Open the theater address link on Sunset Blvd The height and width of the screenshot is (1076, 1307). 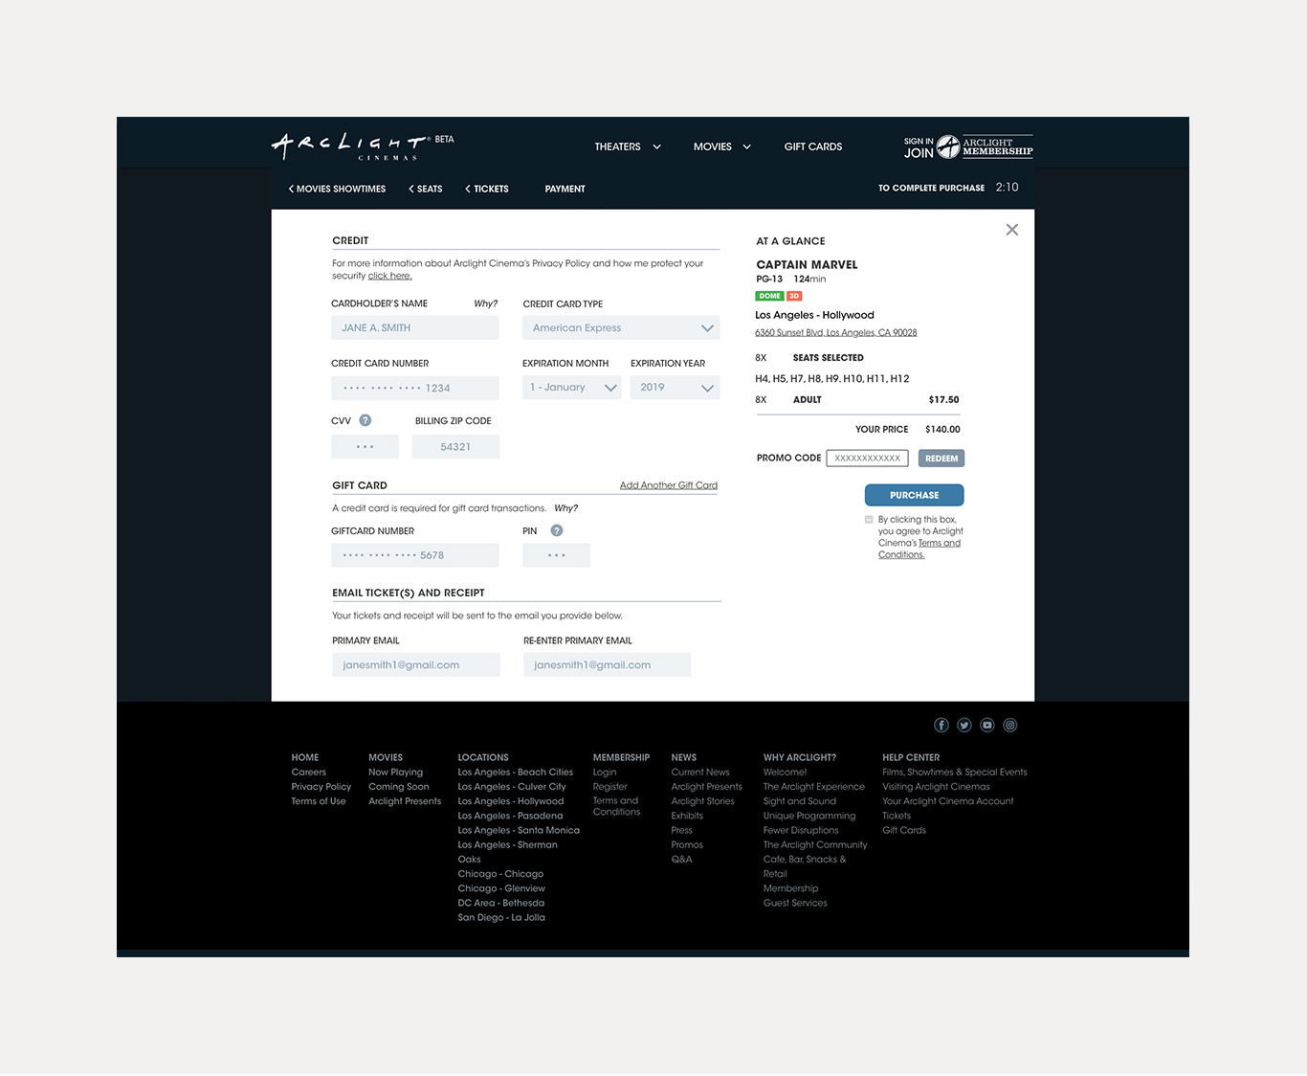click(x=836, y=332)
